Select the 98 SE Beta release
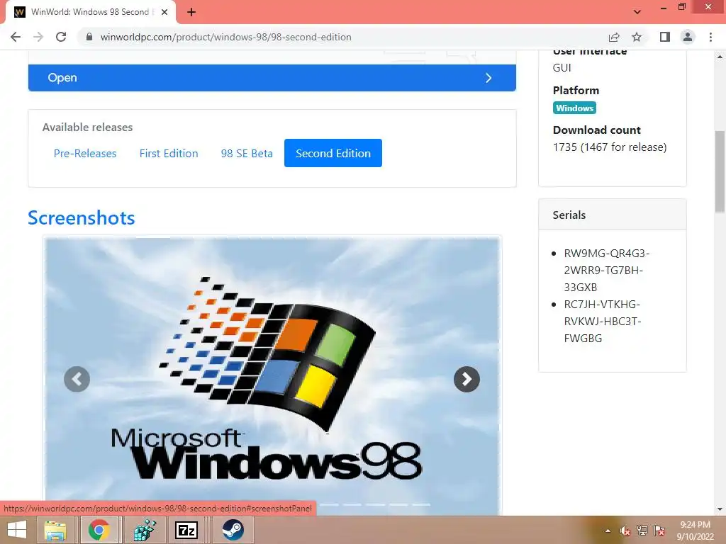The width and height of the screenshot is (726, 544). 247,153
